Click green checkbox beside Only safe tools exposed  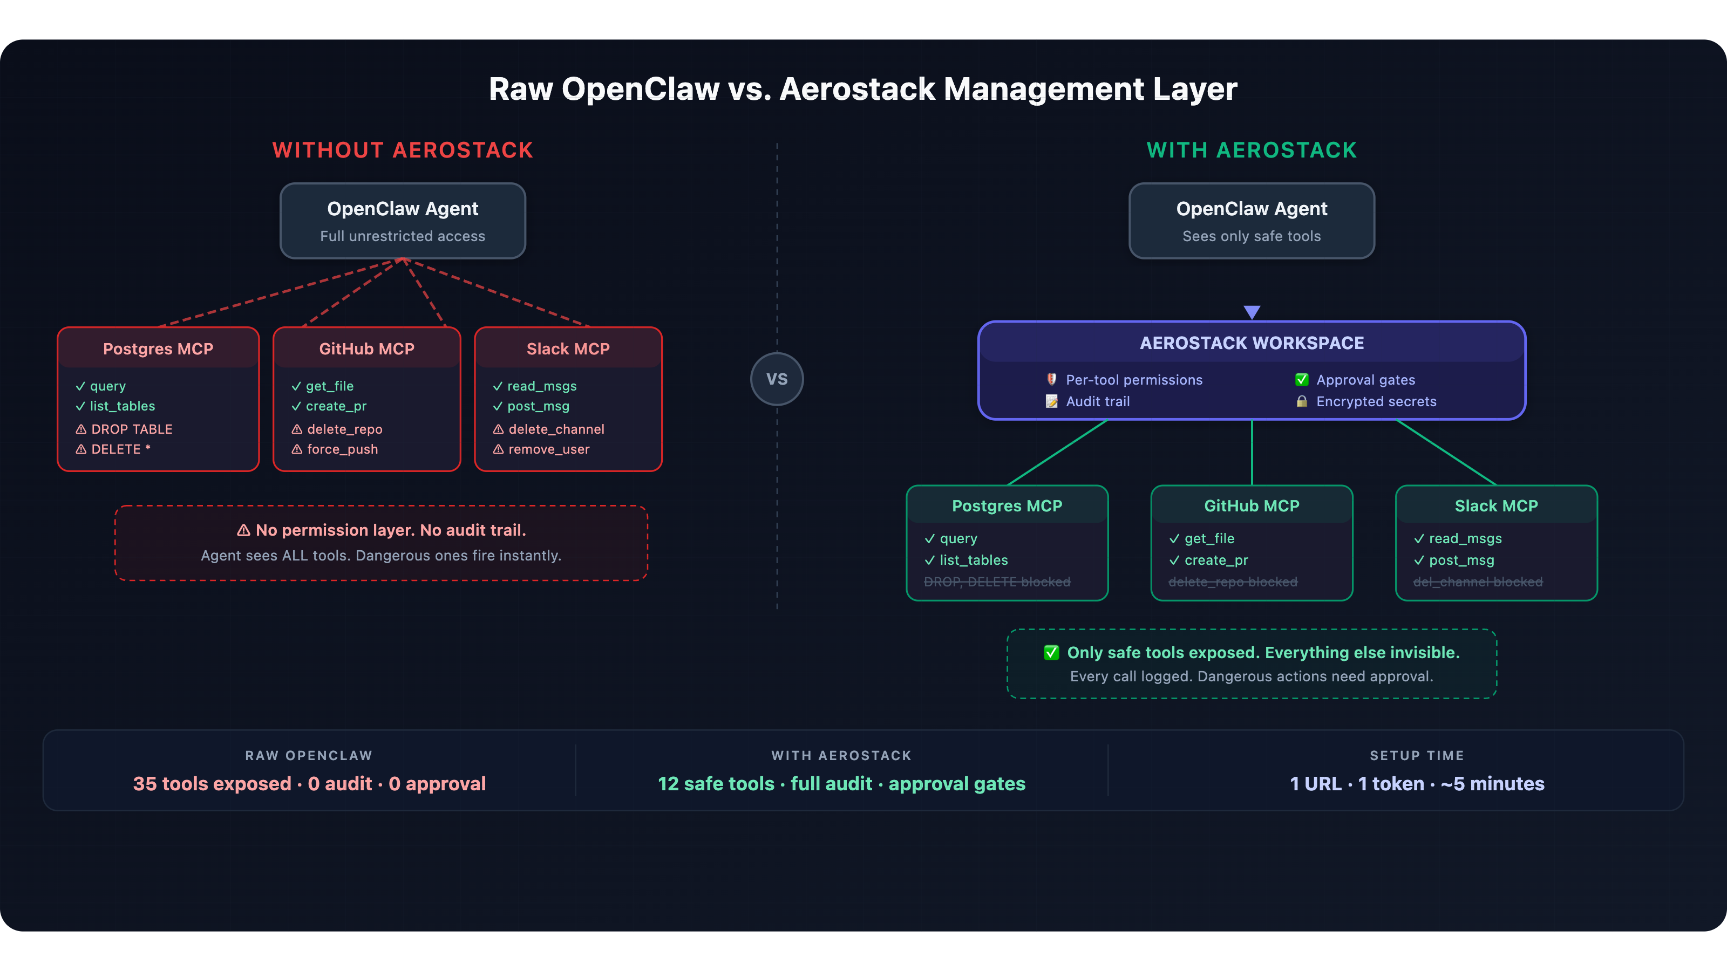click(x=1051, y=653)
